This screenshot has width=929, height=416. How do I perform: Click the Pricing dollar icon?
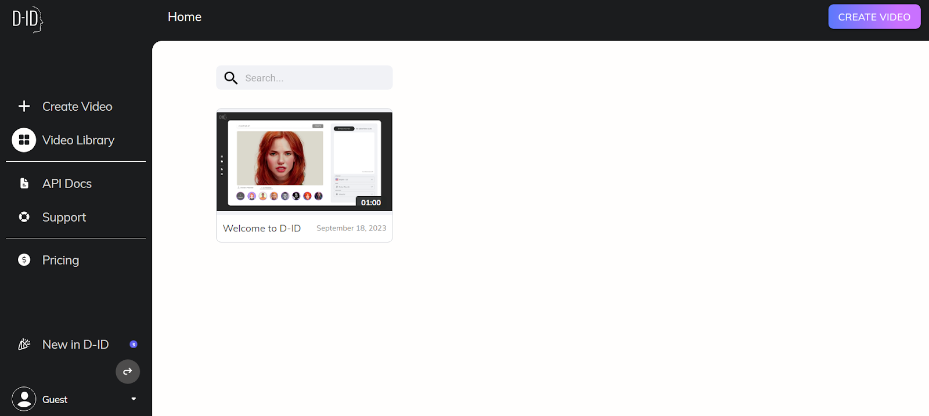click(x=24, y=260)
